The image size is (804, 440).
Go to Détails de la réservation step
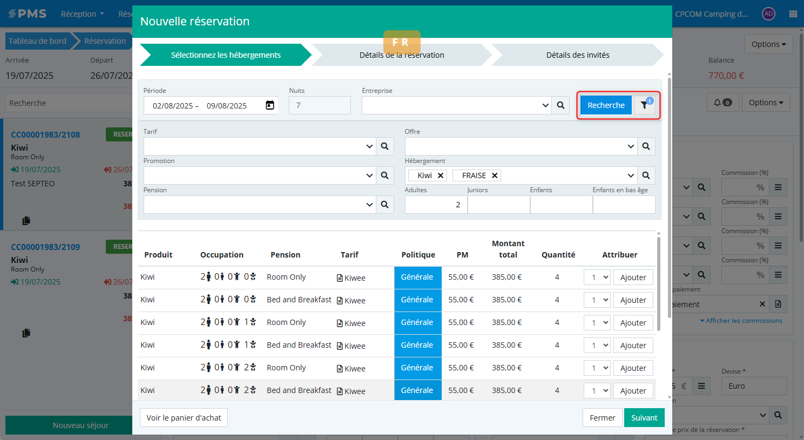point(402,55)
